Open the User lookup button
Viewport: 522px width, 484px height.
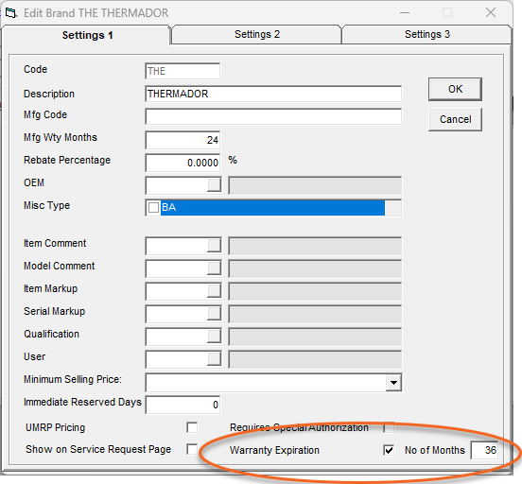click(x=214, y=358)
